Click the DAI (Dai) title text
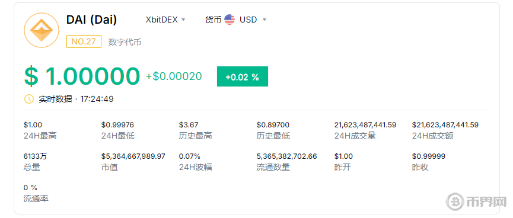This screenshot has width=513, height=218. tap(91, 20)
